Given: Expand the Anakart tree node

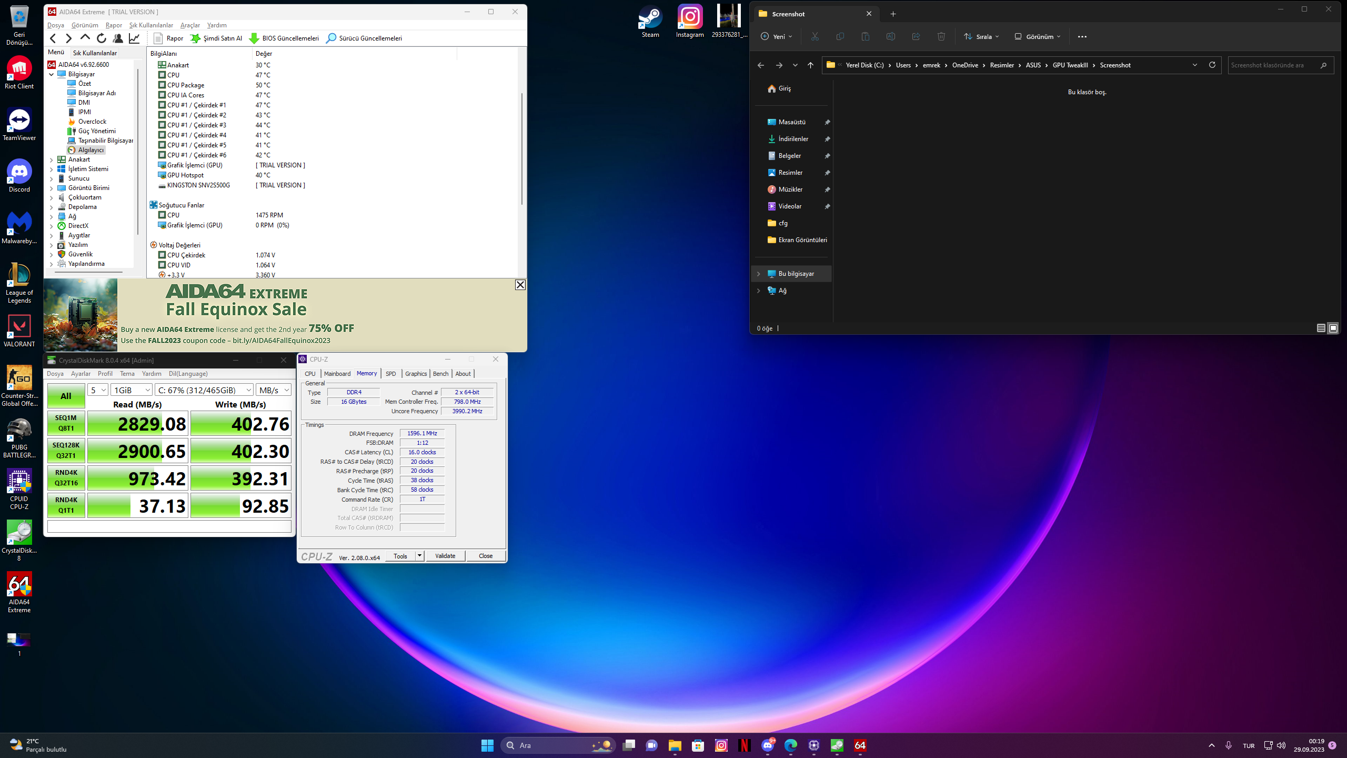Looking at the screenshot, I should tap(52, 159).
